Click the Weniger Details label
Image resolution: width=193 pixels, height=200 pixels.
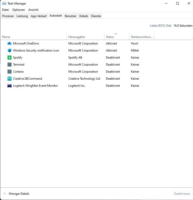[19, 194]
